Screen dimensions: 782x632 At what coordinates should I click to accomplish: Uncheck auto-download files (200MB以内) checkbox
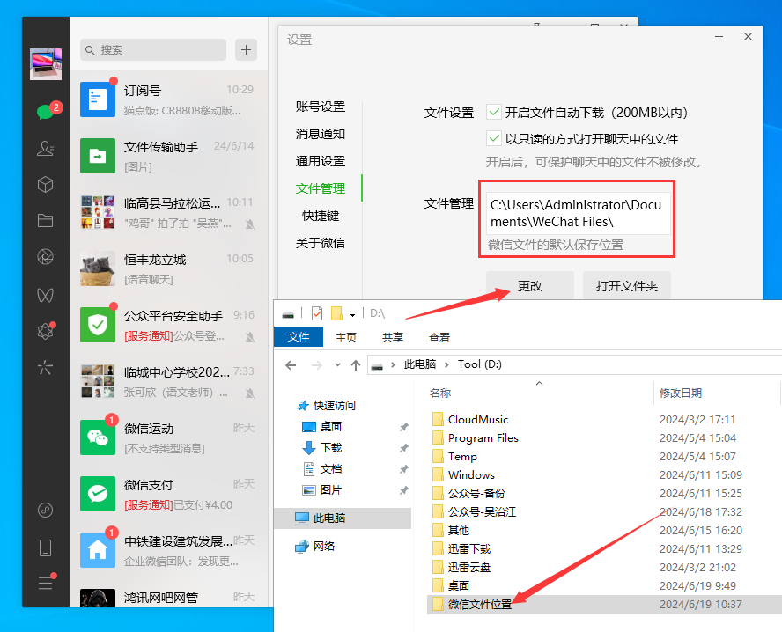(x=494, y=113)
